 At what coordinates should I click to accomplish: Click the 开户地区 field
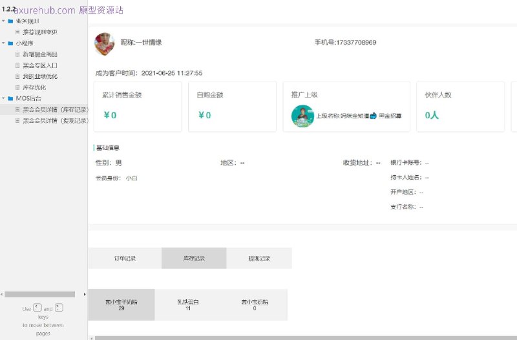coord(407,192)
